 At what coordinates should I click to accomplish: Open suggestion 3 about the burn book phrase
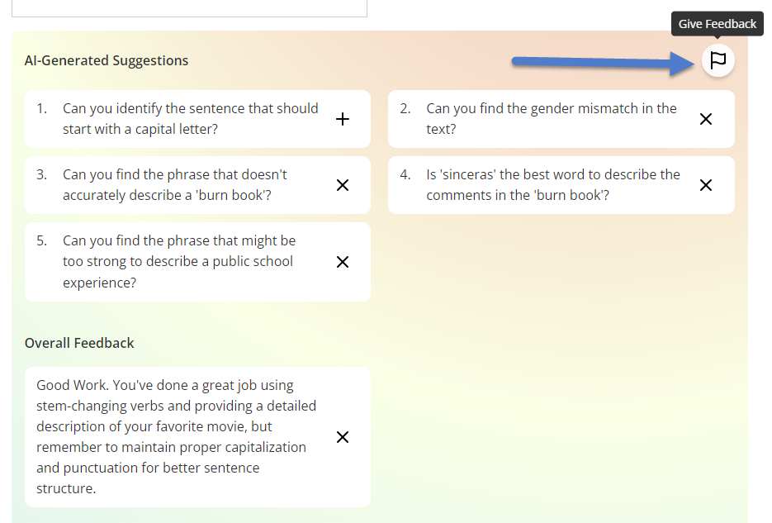197,185
